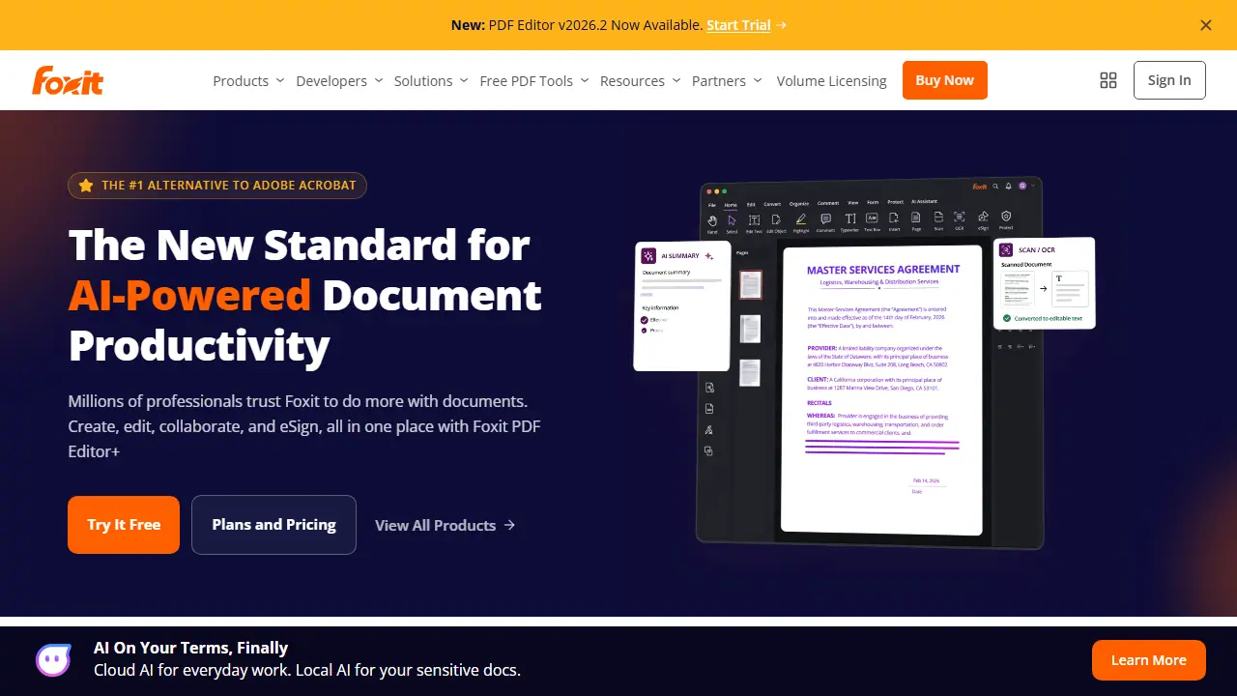Viewport: 1237px width, 696px height.
Task: Expand the Solutions navigation menu
Action: tap(431, 80)
